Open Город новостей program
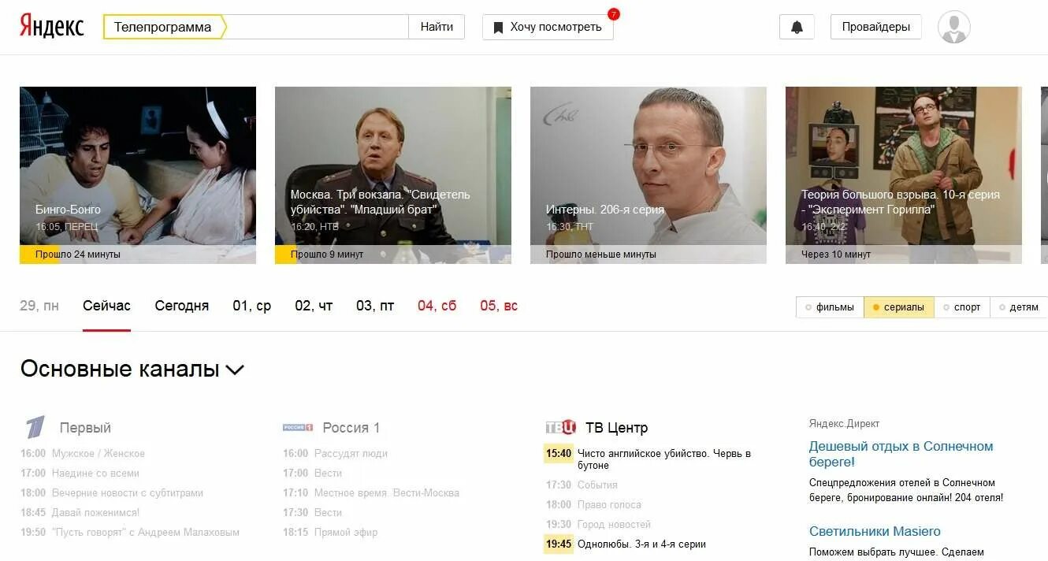The width and height of the screenshot is (1048, 561). [614, 524]
